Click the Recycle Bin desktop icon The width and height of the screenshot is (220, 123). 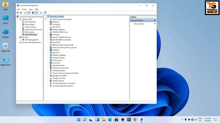(5, 46)
